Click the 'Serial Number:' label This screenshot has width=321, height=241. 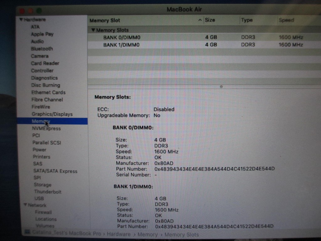[x=133, y=174]
